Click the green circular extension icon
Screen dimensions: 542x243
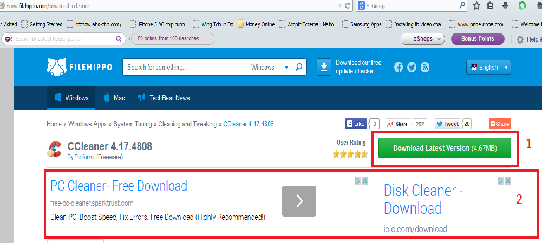click(522, 5)
